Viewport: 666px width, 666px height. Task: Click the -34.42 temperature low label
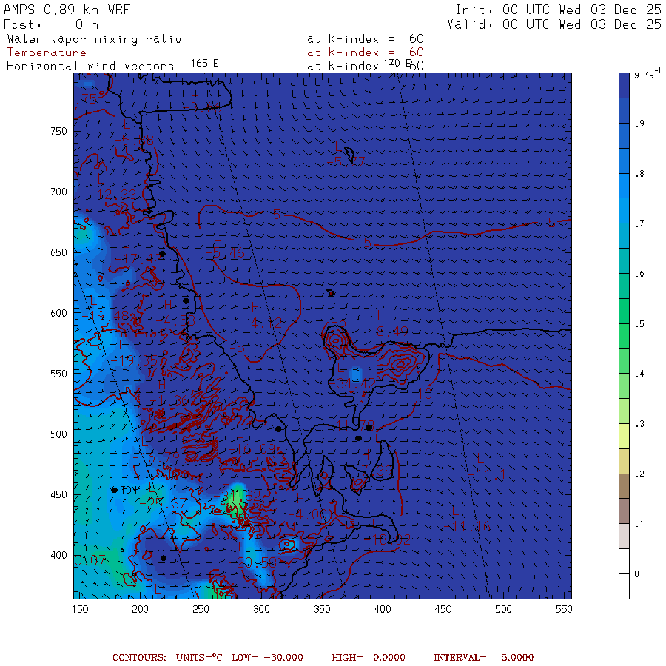[352, 384]
